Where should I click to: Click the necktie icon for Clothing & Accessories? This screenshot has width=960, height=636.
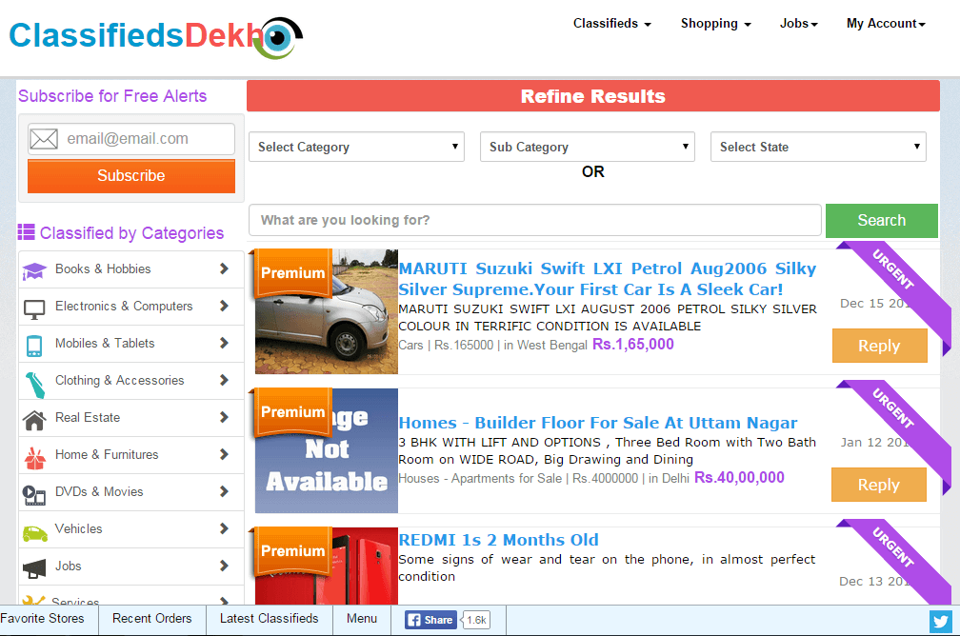pos(34,385)
